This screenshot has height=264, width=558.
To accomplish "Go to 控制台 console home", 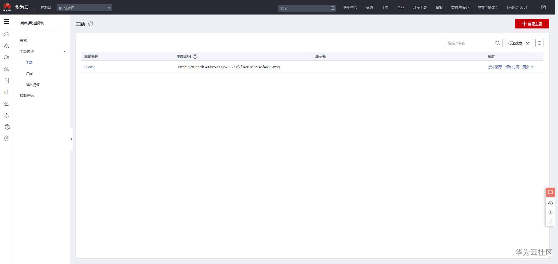I will tap(46, 8).
